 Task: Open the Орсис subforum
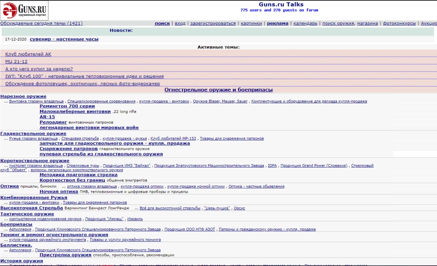[x=239, y=208]
